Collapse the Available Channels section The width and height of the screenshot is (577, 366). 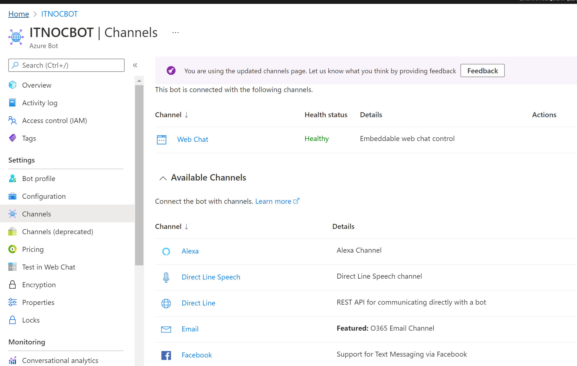163,178
